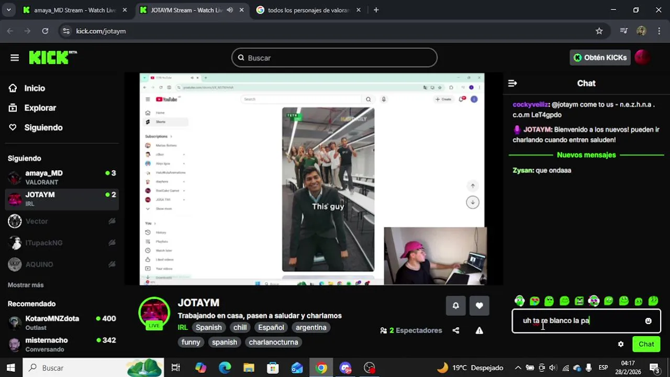Click username cockyveiliz in chat

point(530,105)
